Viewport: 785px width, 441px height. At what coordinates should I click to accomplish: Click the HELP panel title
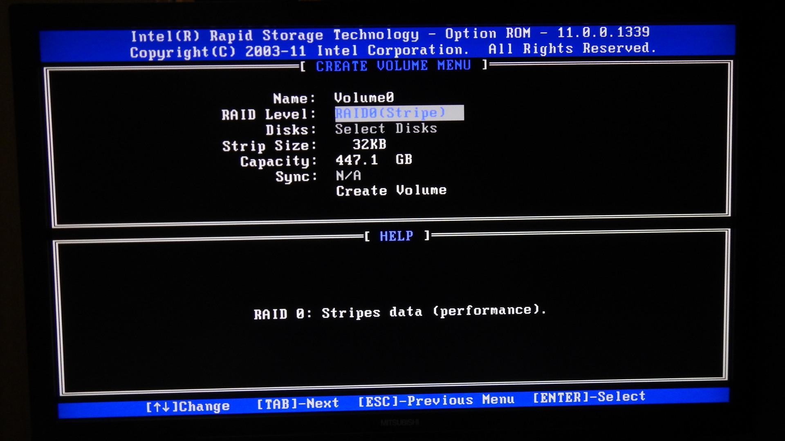click(x=396, y=236)
